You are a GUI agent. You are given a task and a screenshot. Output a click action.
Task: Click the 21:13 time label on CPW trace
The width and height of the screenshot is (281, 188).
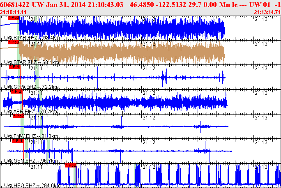tap(261, 69)
